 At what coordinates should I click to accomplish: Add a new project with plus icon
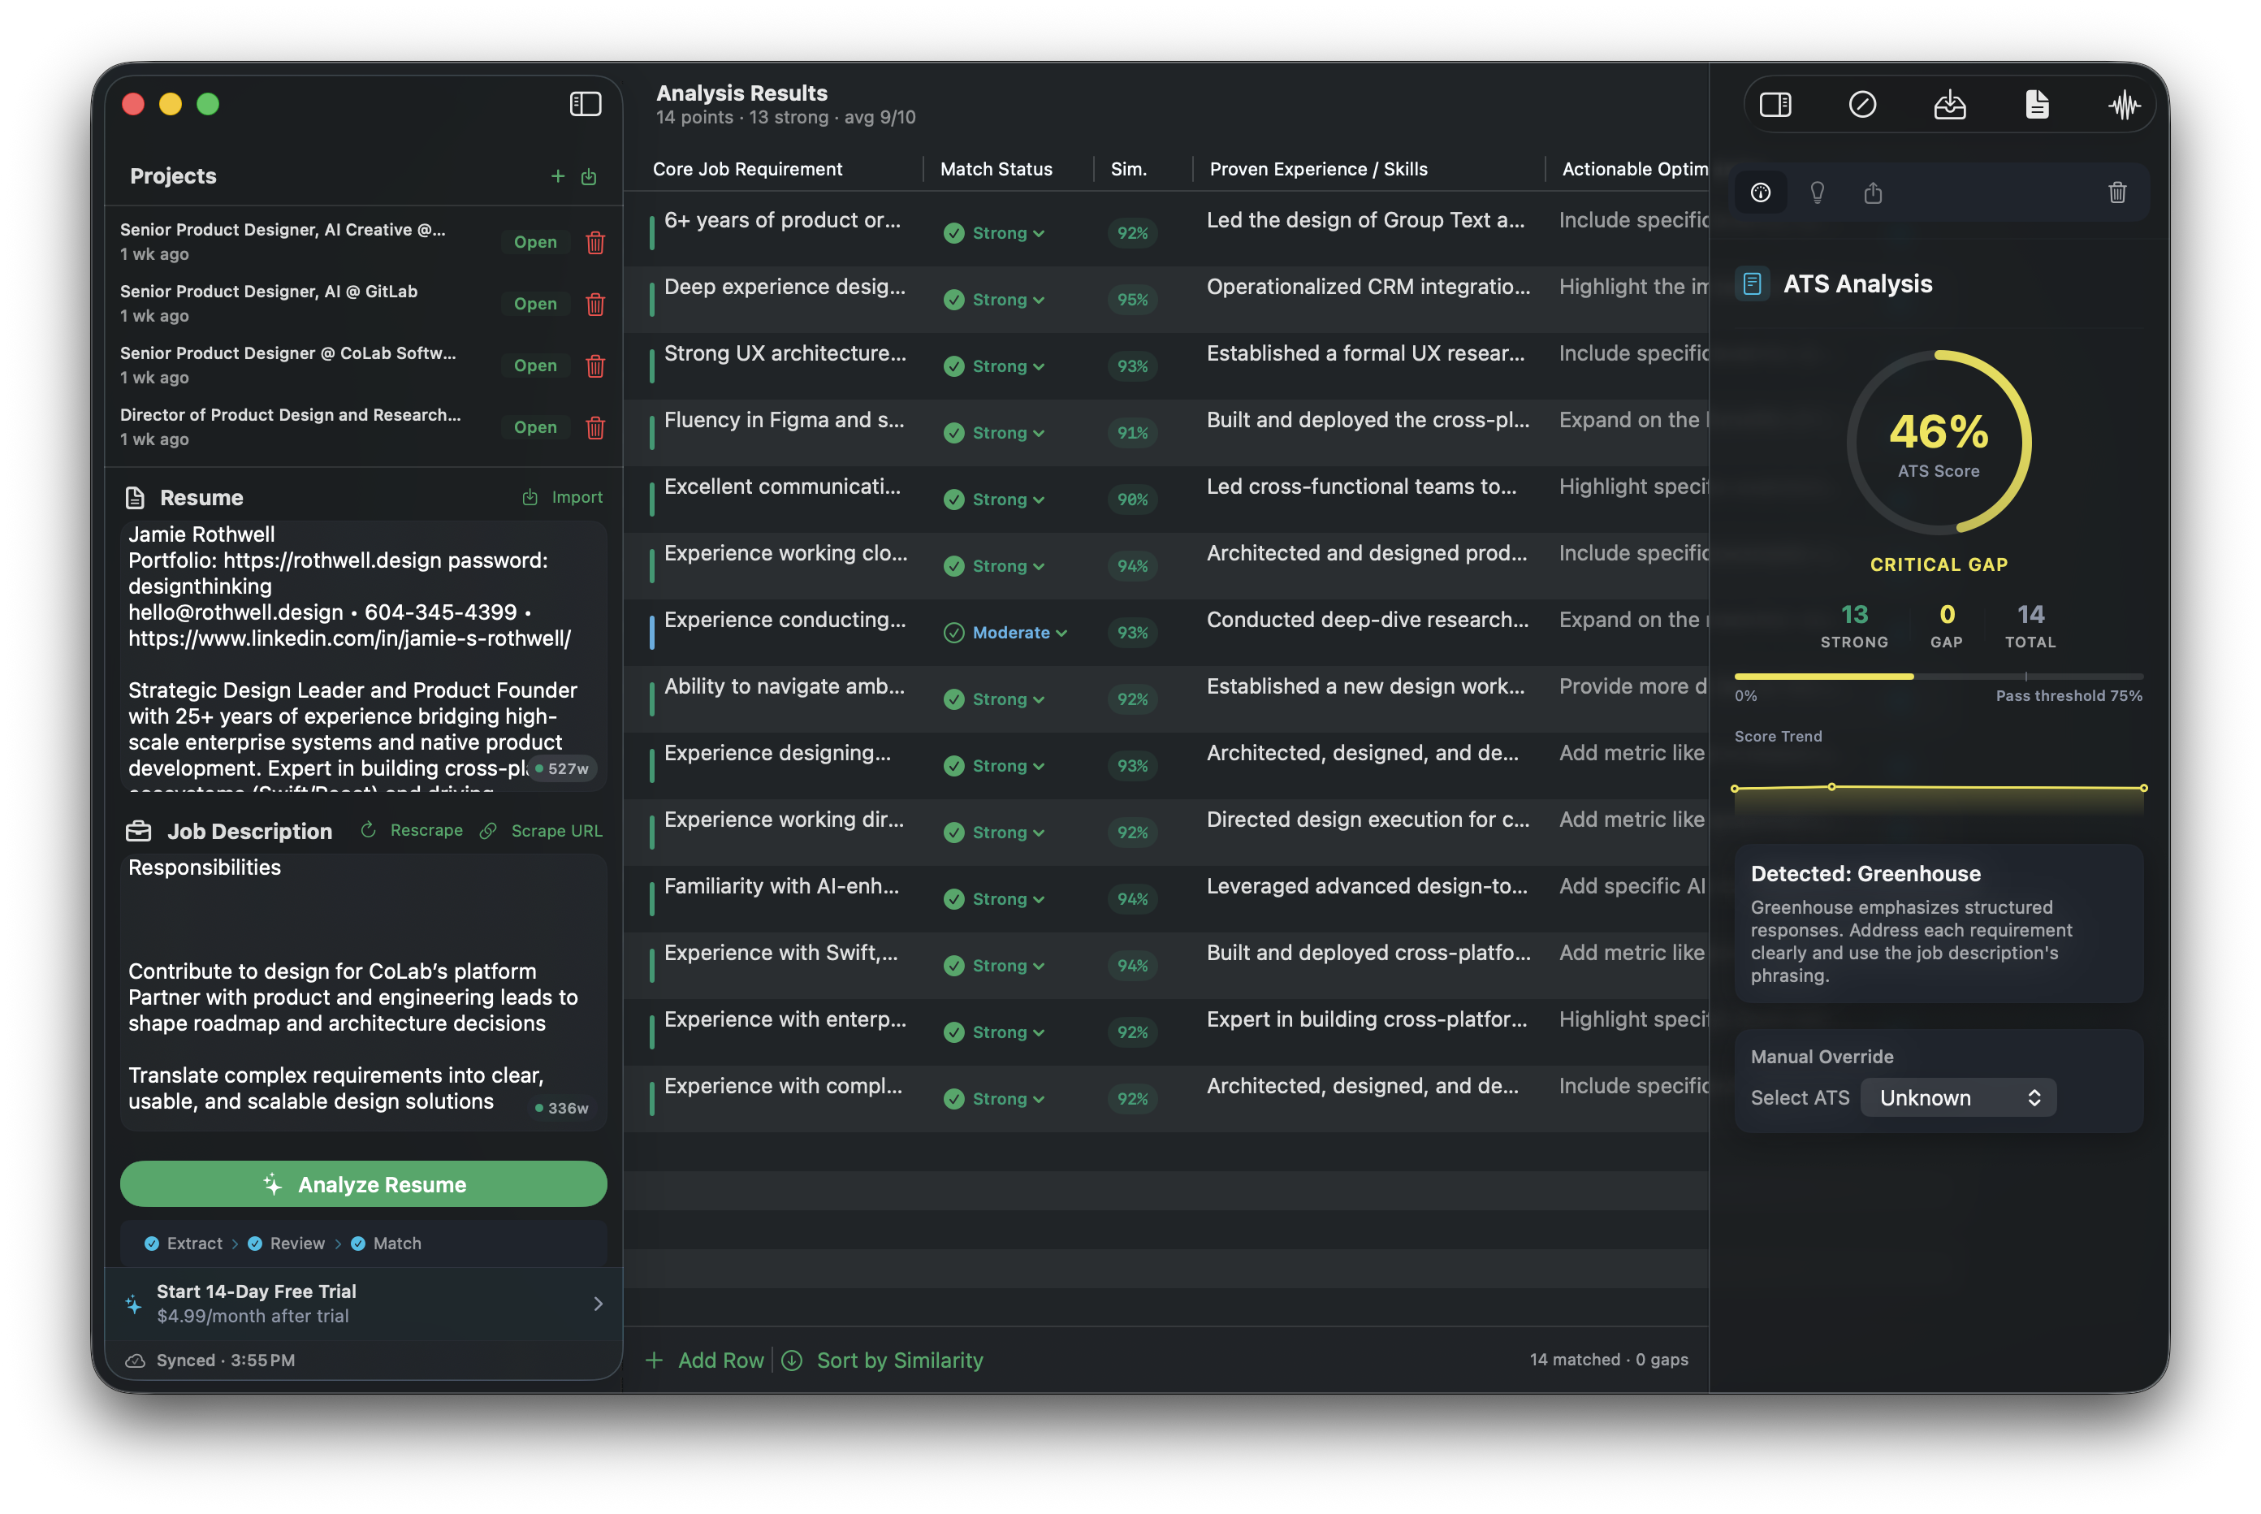point(557,175)
